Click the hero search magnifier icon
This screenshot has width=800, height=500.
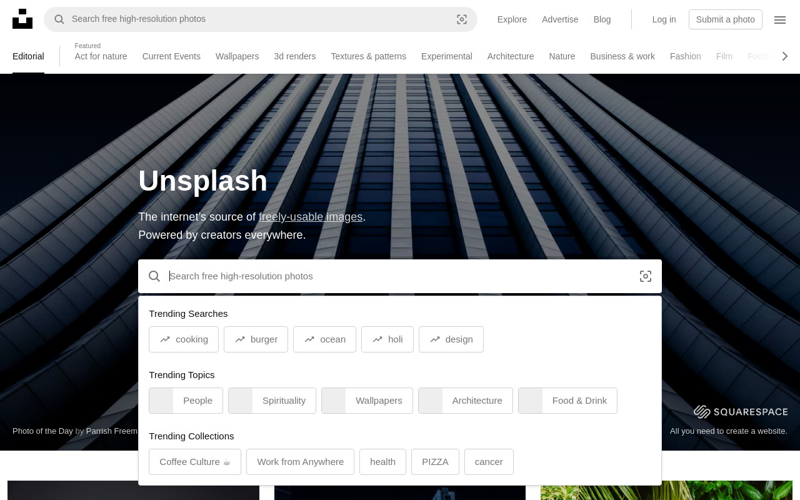pyautogui.click(x=154, y=276)
